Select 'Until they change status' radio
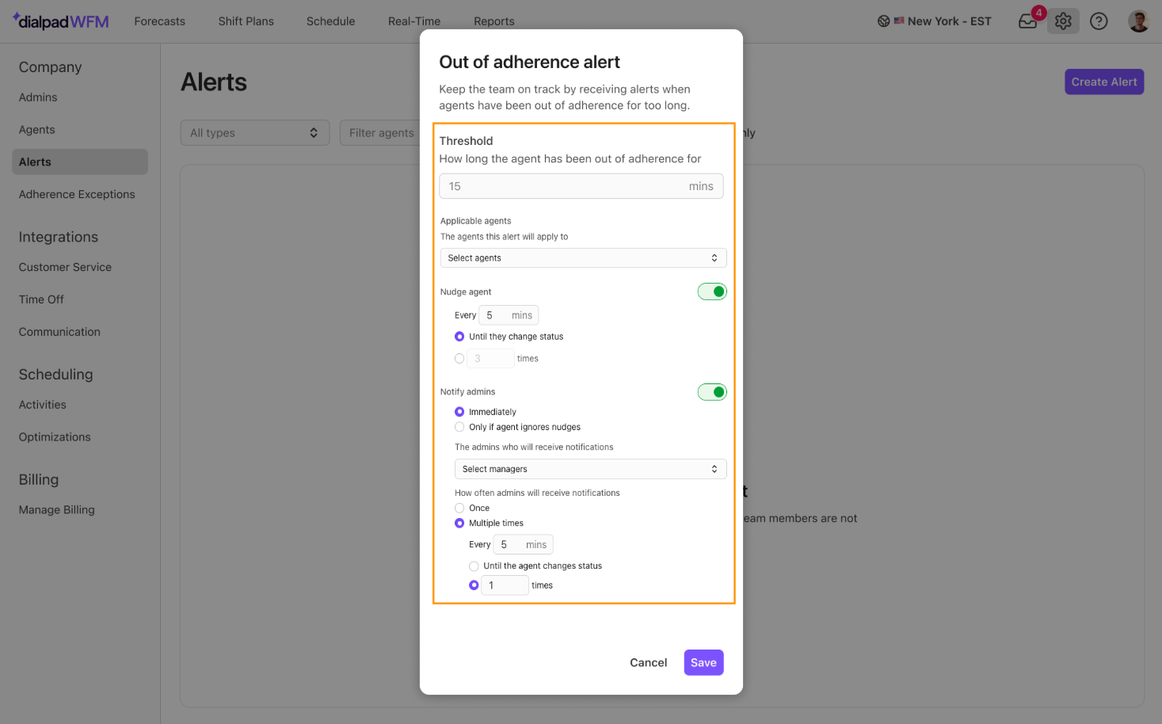Image resolution: width=1162 pixels, height=724 pixels. click(x=459, y=337)
